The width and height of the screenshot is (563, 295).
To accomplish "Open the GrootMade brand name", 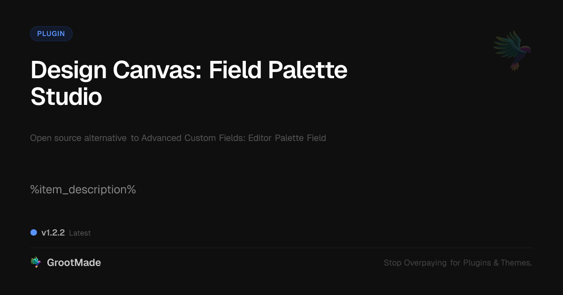I will click(x=74, y=263).
